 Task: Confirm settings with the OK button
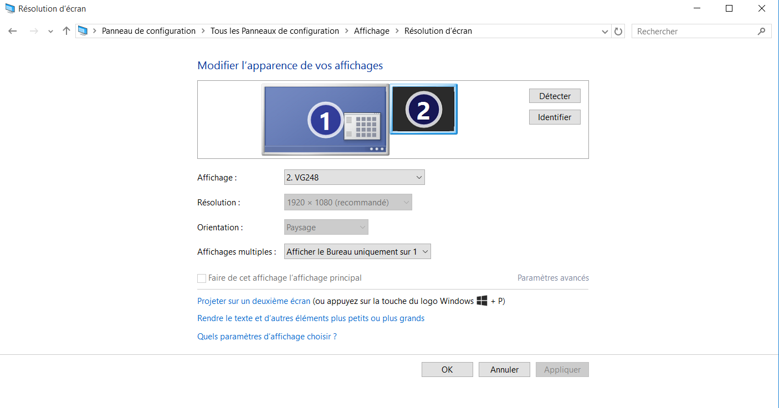click(x=447, y=370)
